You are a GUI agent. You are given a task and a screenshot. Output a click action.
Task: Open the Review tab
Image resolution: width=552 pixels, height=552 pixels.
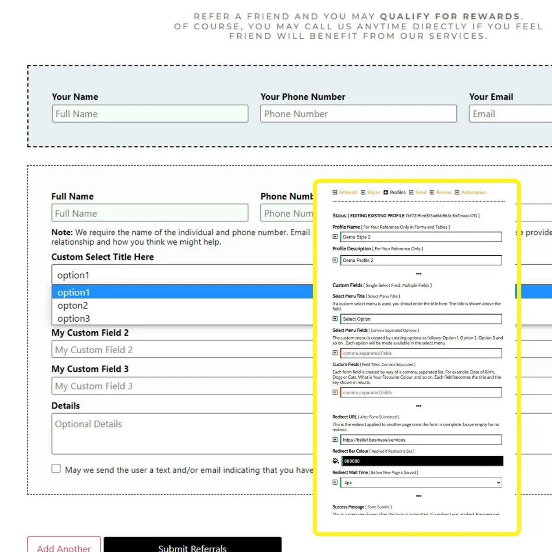click(443, 192)
